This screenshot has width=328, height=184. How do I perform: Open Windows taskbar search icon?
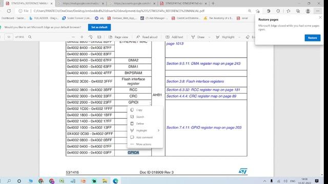9,181
